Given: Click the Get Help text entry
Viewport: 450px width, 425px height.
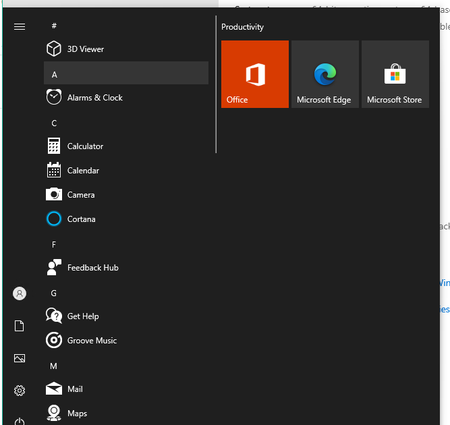Looking at the screenshot, I should (x=83, y=316).
